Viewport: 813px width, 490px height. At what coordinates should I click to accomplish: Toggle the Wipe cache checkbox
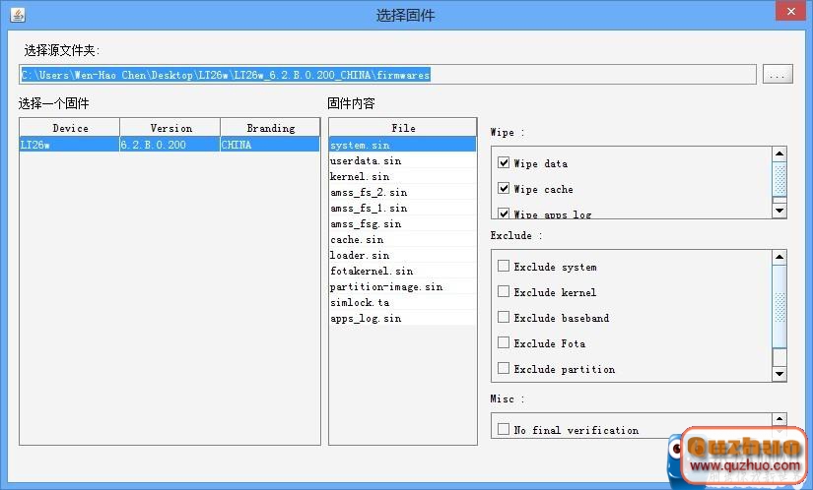[x=503, y=188]
